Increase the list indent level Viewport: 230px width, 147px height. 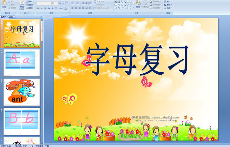86,3
